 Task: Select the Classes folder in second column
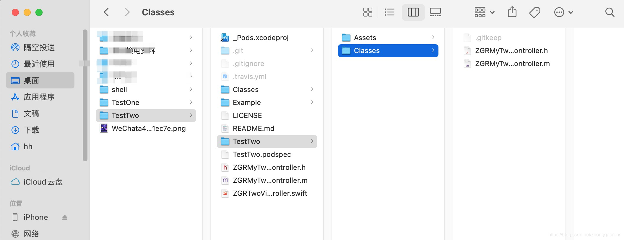tap(267, 90)
